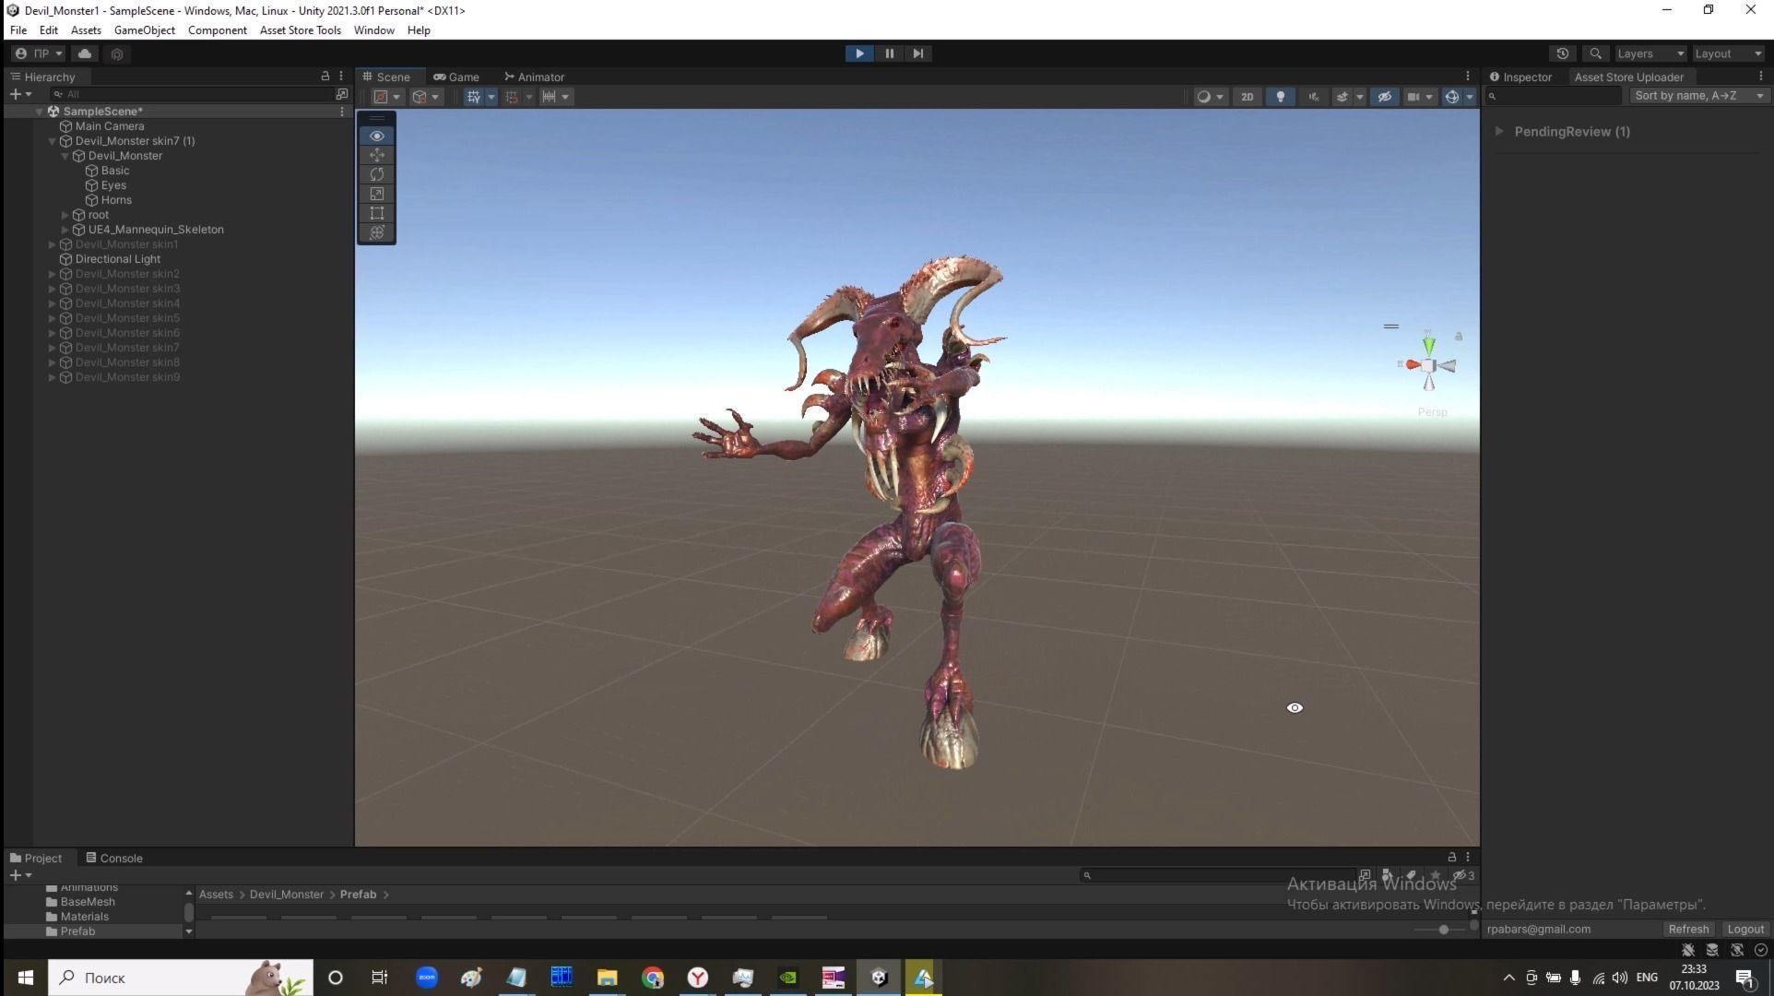Open File Explorer from taskbar
Image resolution: width=1774 pixels, height=996 pixels.
coord(607,978)
